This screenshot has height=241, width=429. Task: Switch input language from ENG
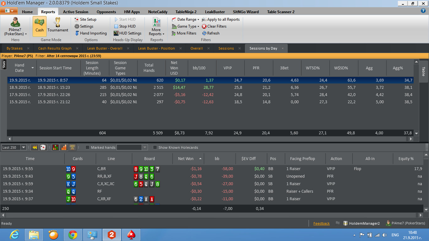(x=395, y=235)
